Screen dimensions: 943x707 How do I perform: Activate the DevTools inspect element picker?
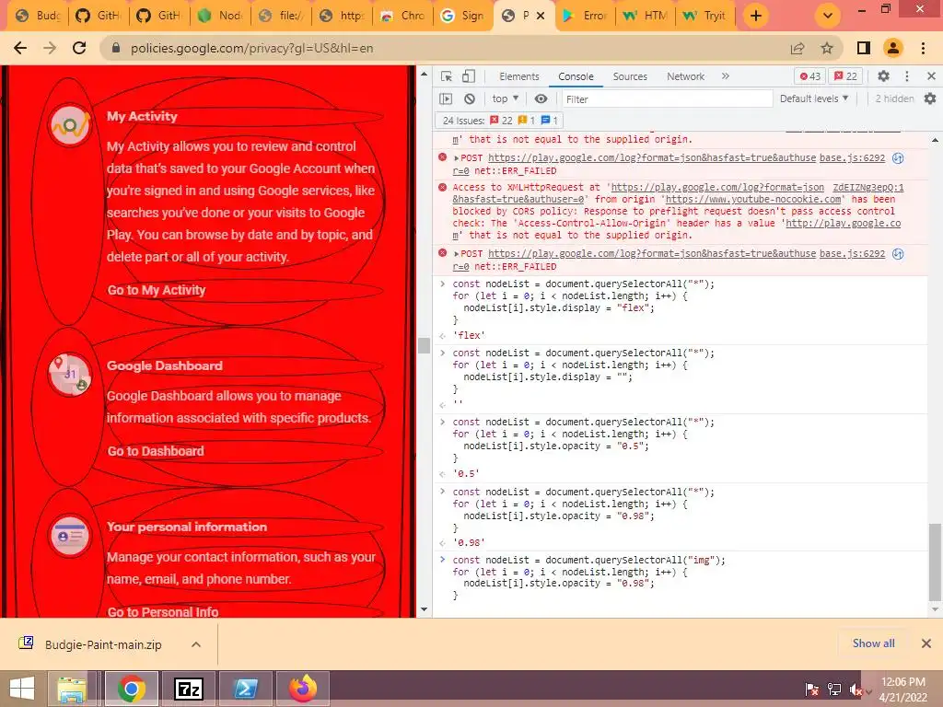pos(447,76)
